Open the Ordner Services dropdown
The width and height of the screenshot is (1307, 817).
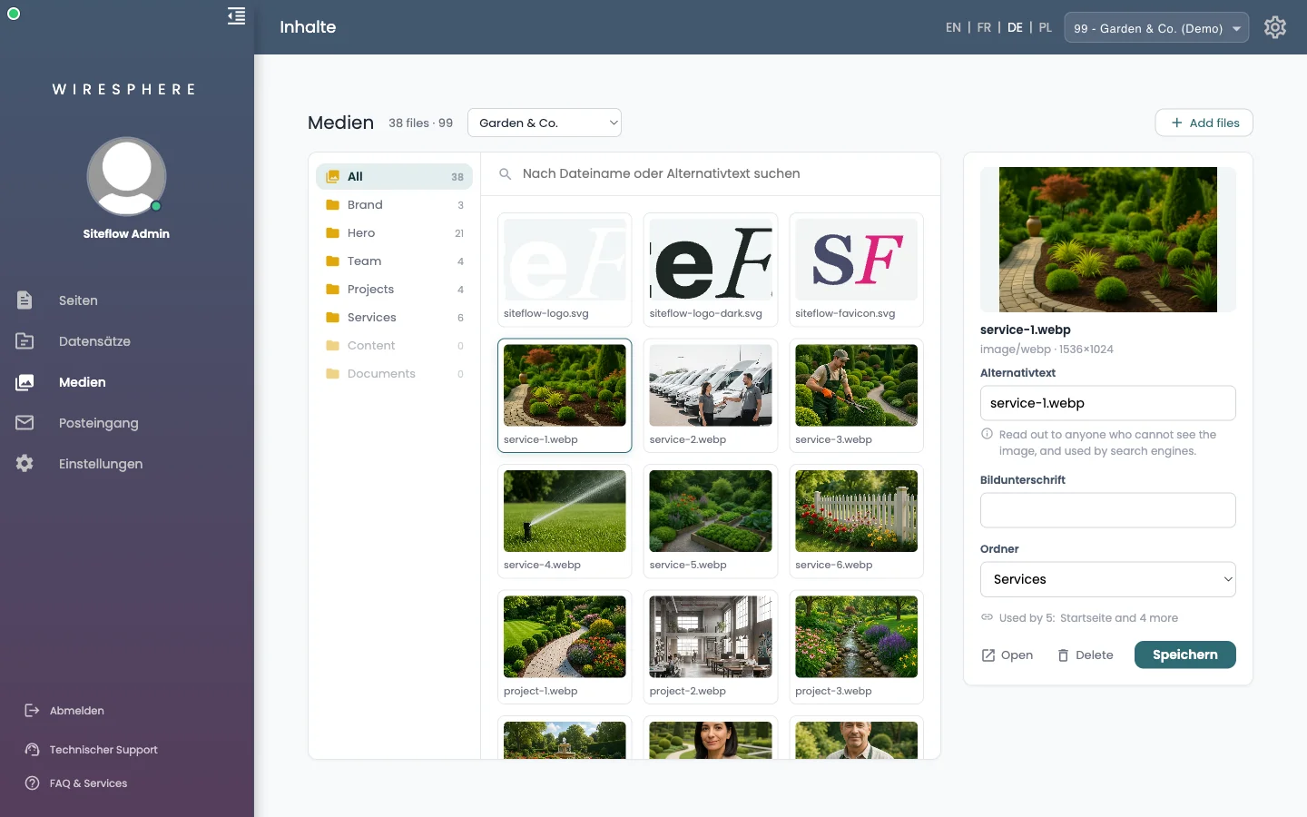(x=1108, y=579)
